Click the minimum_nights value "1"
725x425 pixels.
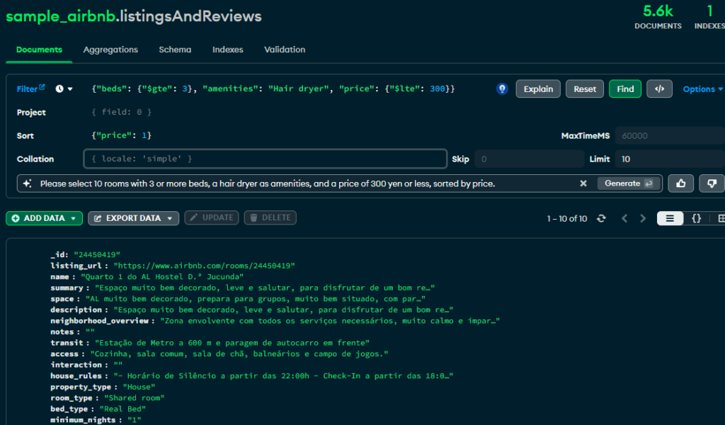pos(134,420)
